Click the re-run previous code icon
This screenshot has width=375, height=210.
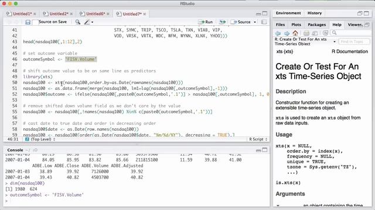click(x=223, y=22)
